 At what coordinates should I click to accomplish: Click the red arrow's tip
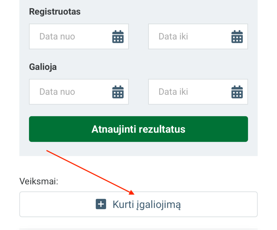coord(133,194)
